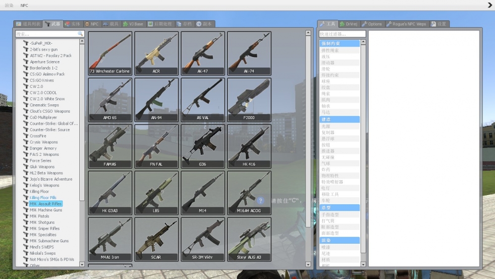Switch to the 实体 entities tab
Image resolution: width=495 pixels, height=279 pixels.
point(72,24)
